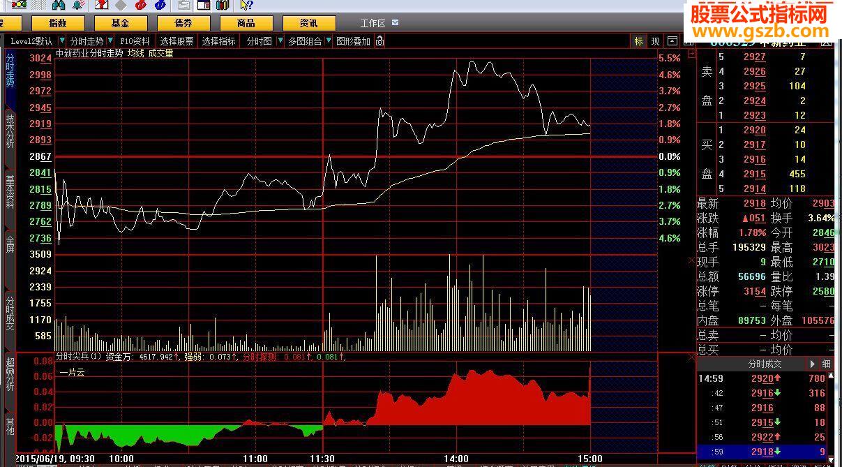Click the first red-blue info icon
Image resolution: width=842 pixels, height=467 pixels.
coord(141,5)
